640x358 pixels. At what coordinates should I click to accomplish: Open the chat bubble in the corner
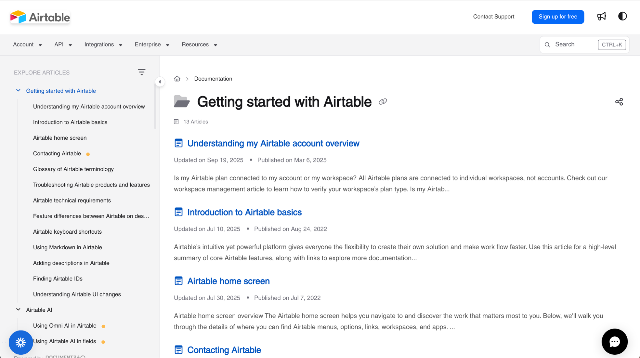pyautogui.click(x=614, y=341)
